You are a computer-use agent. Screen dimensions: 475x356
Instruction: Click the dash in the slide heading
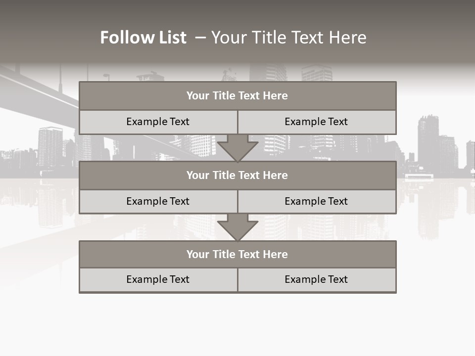point(200,37)
